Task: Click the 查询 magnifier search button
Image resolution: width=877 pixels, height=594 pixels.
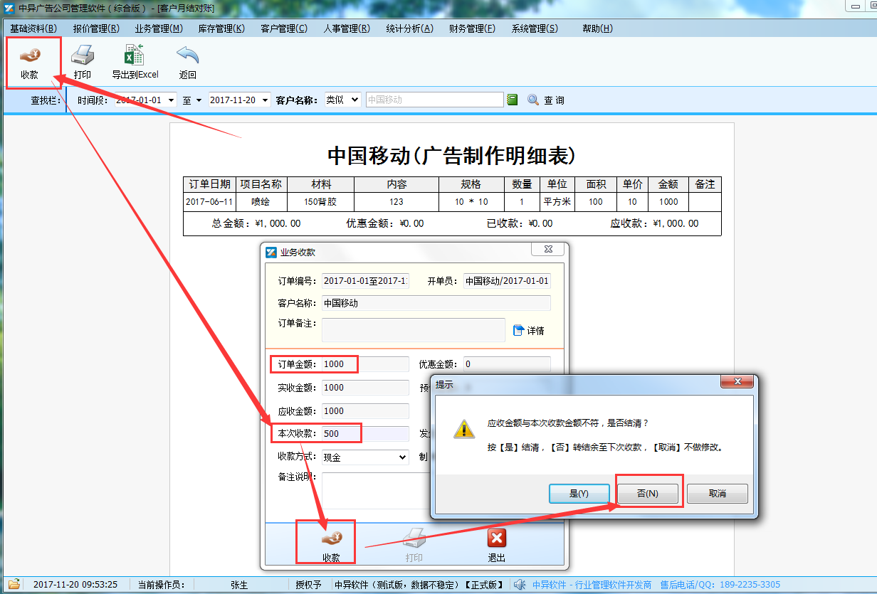Action: pos(546,100)
